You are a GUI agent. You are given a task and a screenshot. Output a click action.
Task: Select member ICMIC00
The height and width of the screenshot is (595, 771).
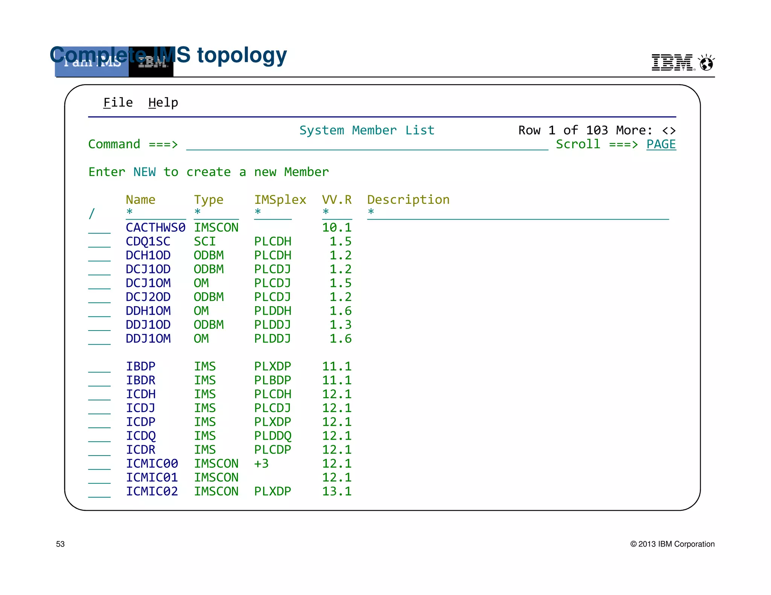click(152, 464)
